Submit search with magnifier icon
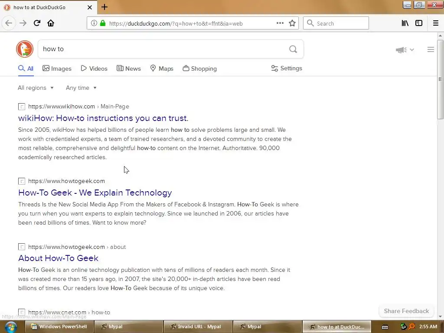Viewport: 444px width, 333px height. (x=293, y=49)
